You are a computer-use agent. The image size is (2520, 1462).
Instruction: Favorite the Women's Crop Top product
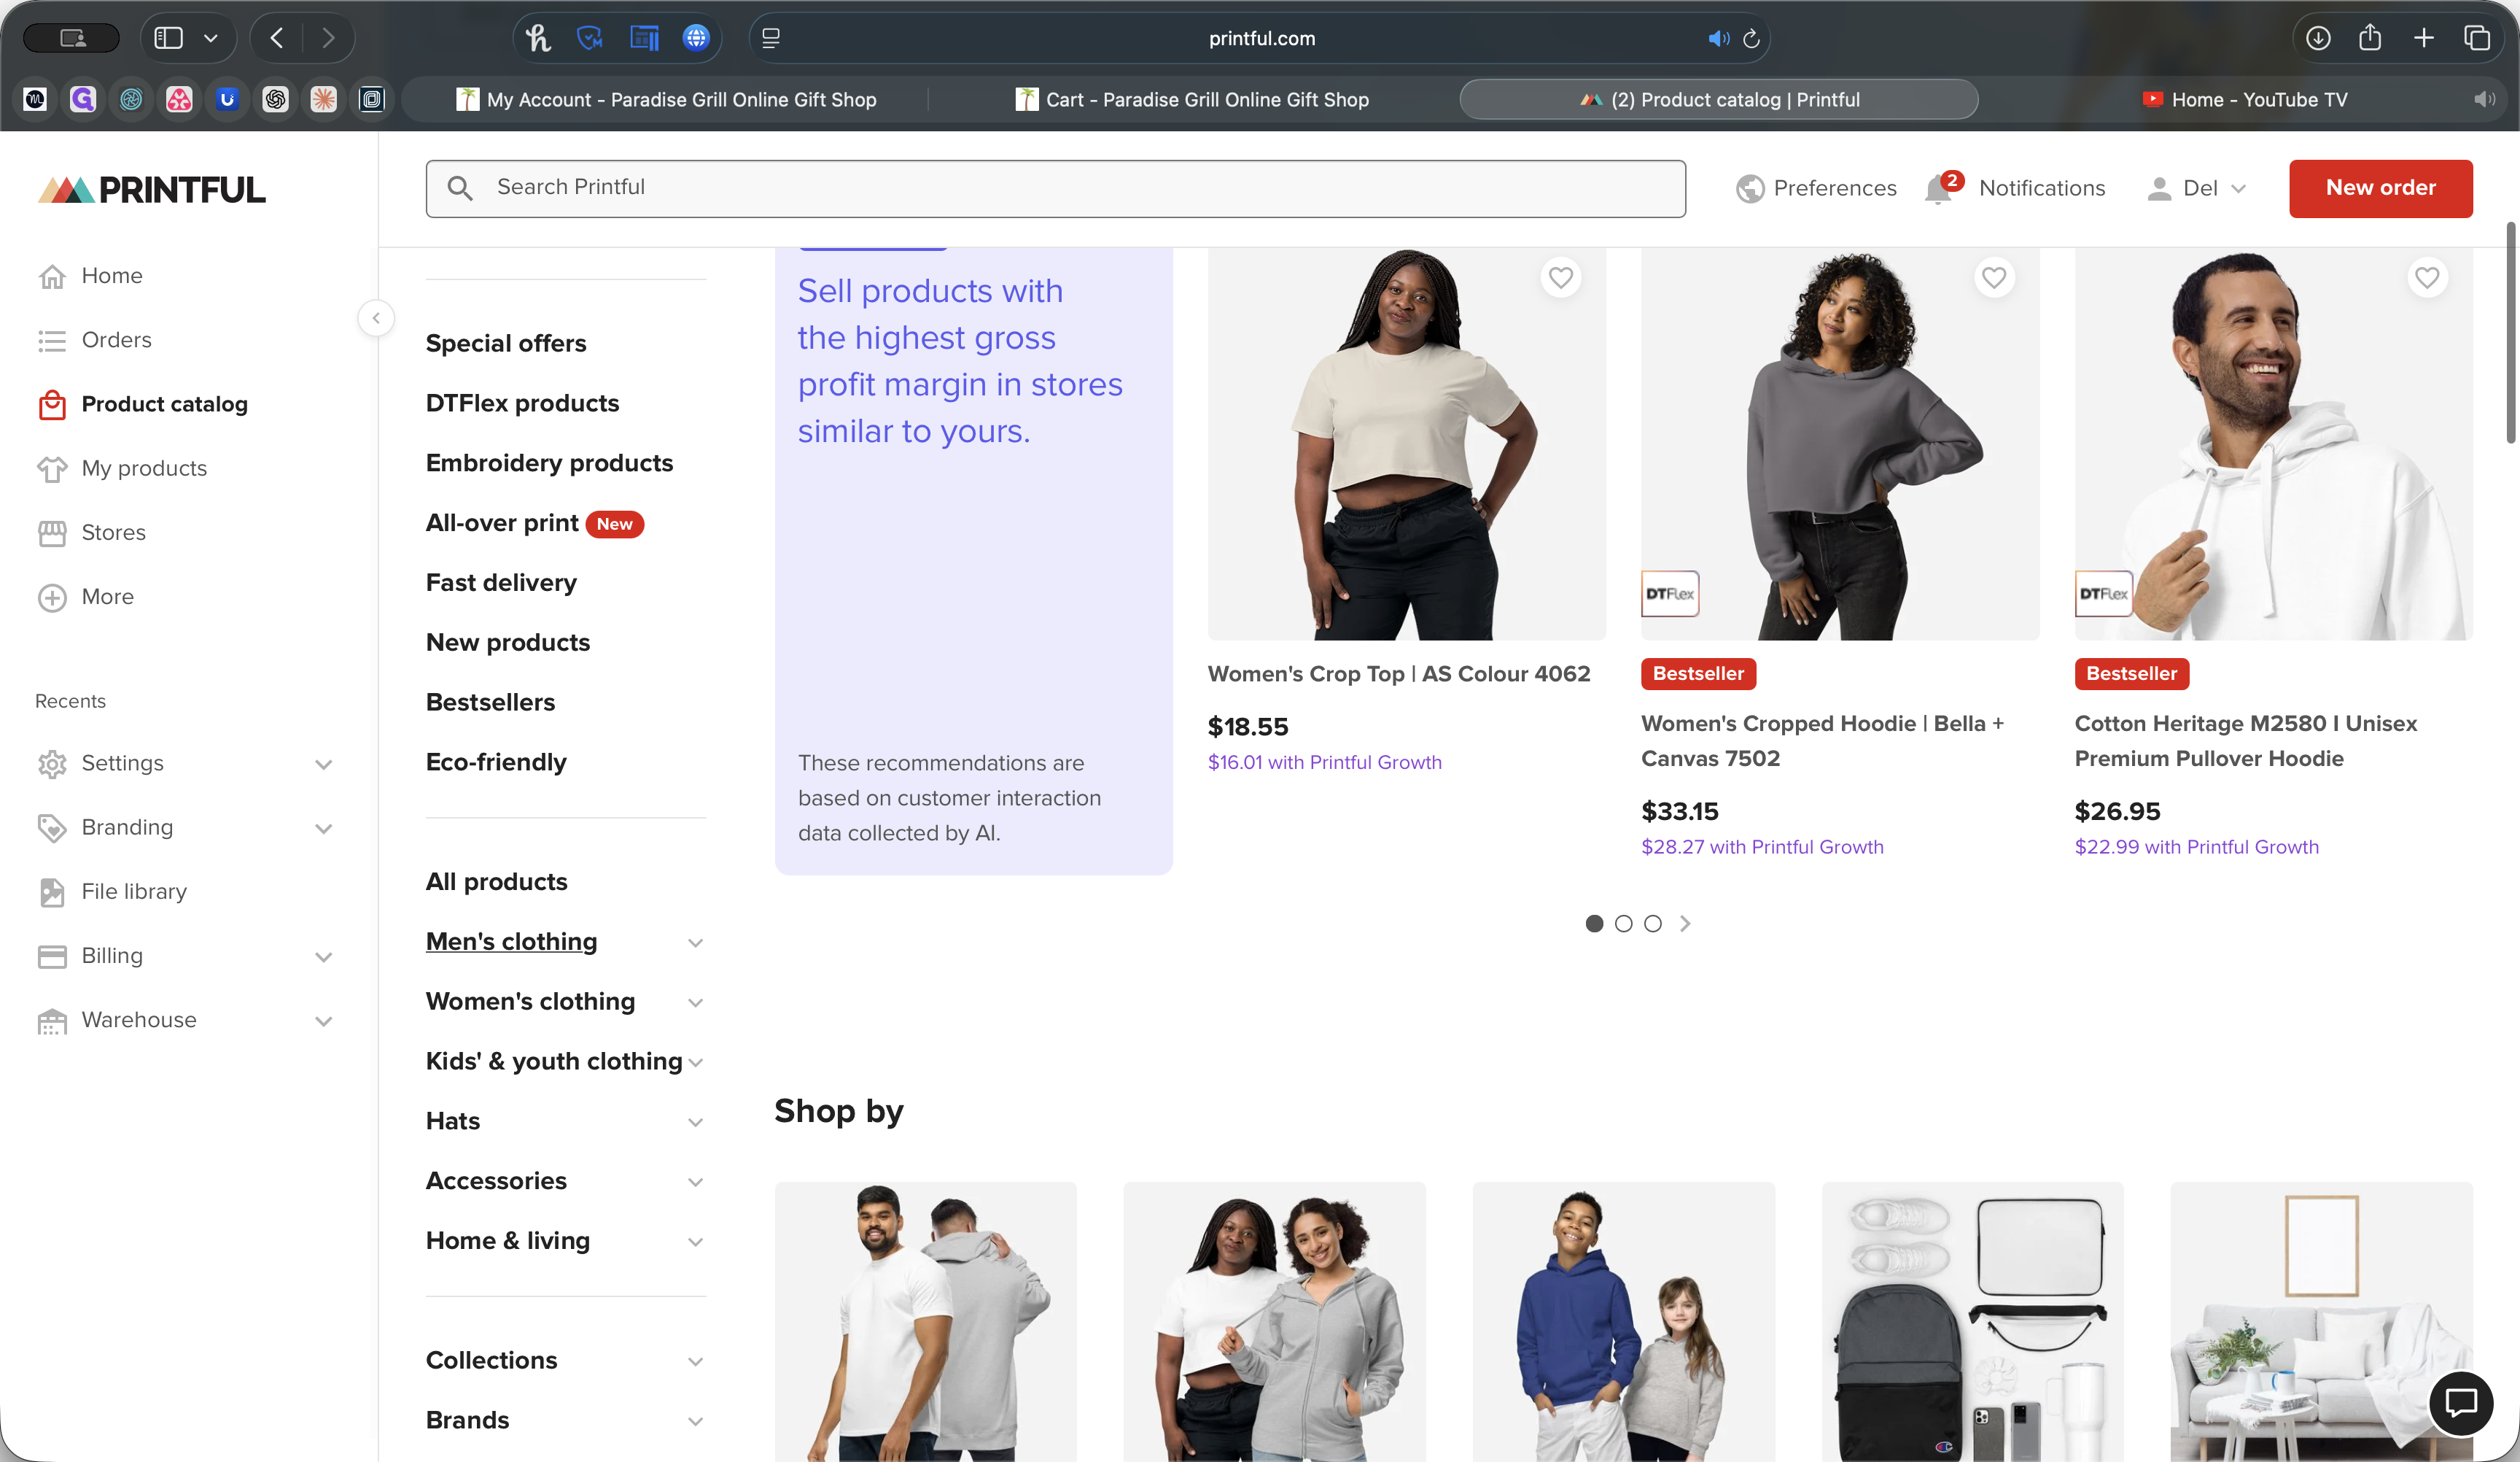point(1560,277)
